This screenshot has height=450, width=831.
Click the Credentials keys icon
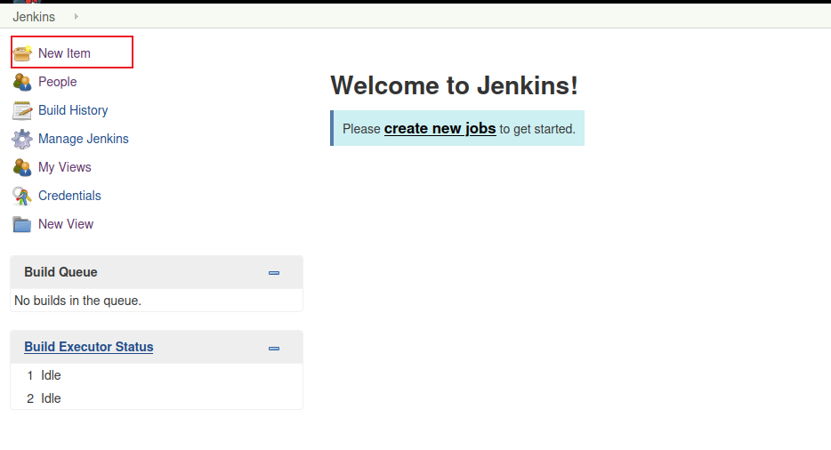pos(22,197)
